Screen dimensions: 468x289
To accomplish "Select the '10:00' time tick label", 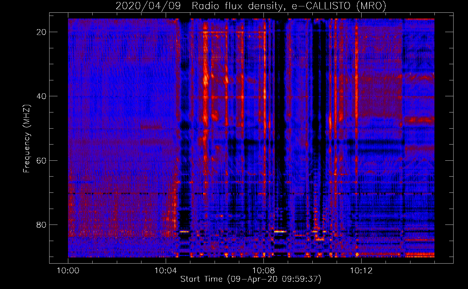I will (68, 271).
